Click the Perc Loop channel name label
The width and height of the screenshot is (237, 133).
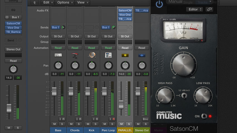pos(108,130)
